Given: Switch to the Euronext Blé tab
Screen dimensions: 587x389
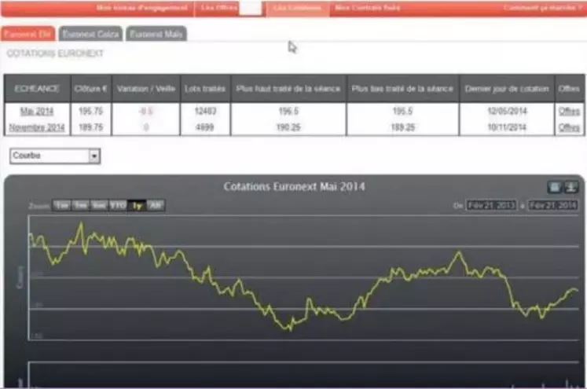Looking at the screenshot, I should click(28, 34).
